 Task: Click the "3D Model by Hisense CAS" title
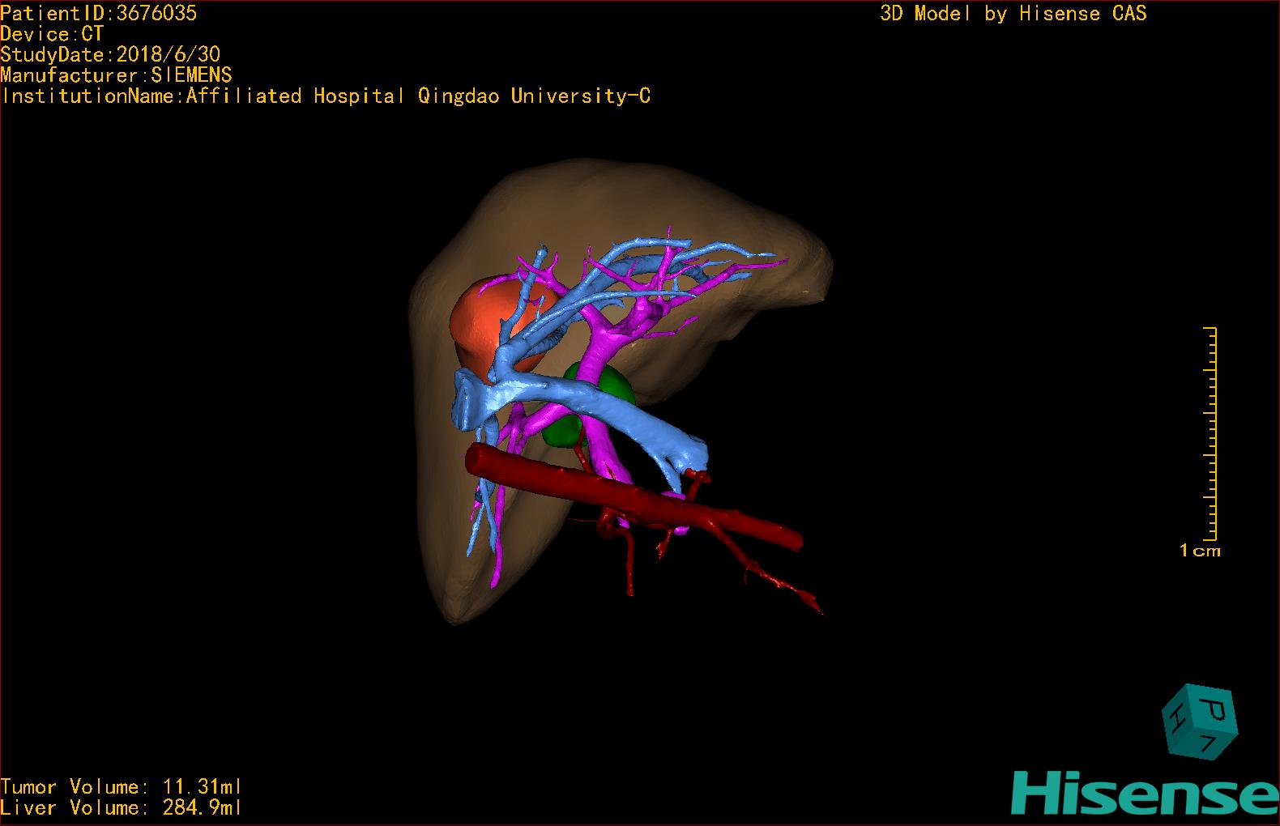click(x=1013, y=14)
